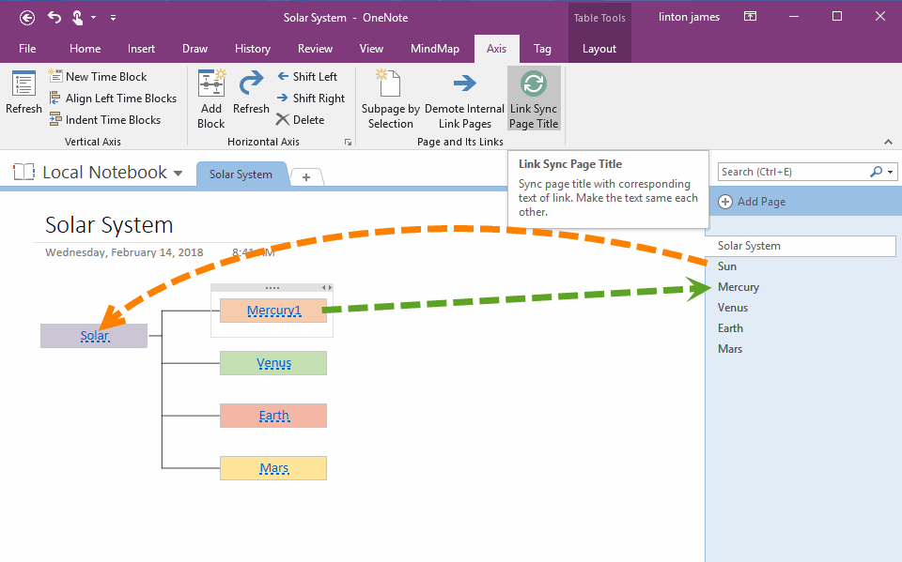Click the Undo icon
Image resolution: width=902 pixels, height=562 pixels.
54,18
